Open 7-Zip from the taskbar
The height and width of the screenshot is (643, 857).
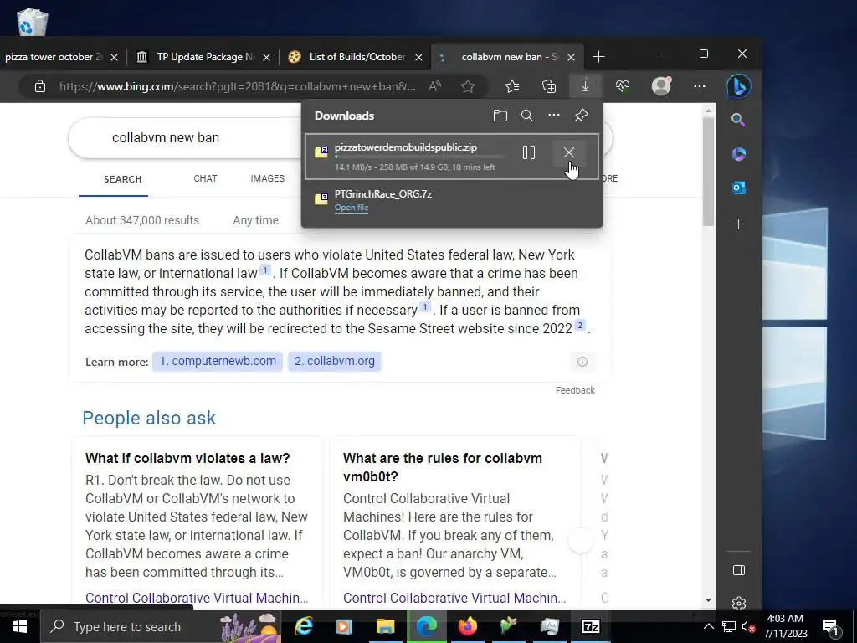(x=590, y=626)
